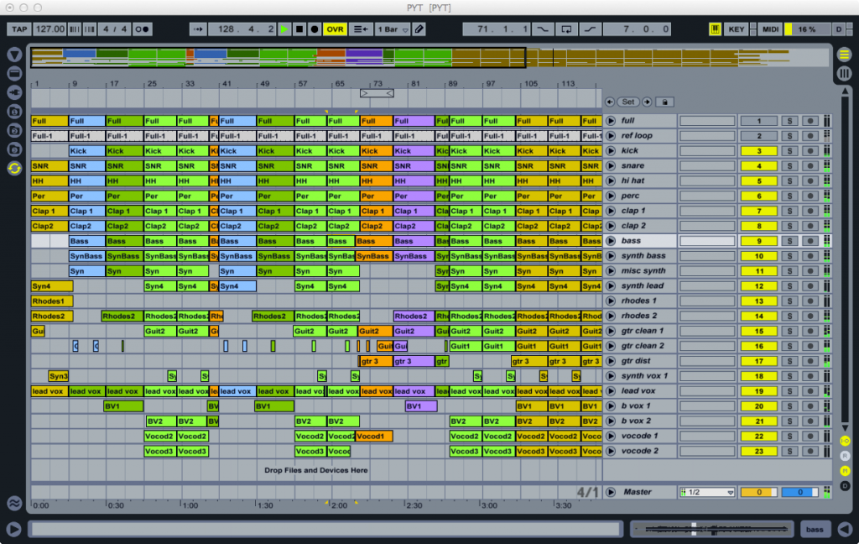The height and width of the screenshot is (544, 859).
Task: Open File Browser 1 icon
Action: (15, 112)
